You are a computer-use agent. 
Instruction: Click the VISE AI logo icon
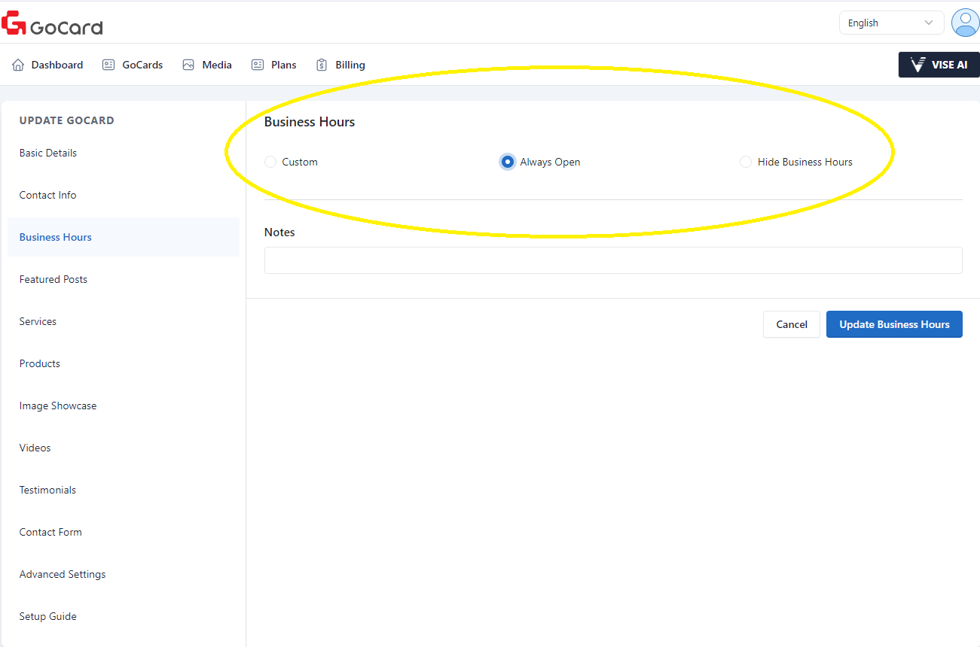click(917, 65)
